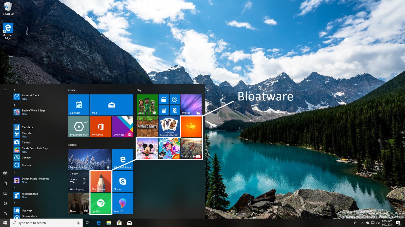This screenshot has height=227, width=405.
Task: Click the letter C section header
Action: click(x=14, y=120)
